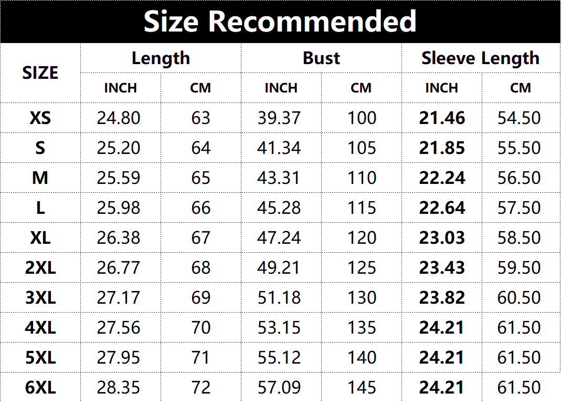This screenshot has width=561, height=403.
Task: Click the Bust column header
Action: click(x=321, y=58)
